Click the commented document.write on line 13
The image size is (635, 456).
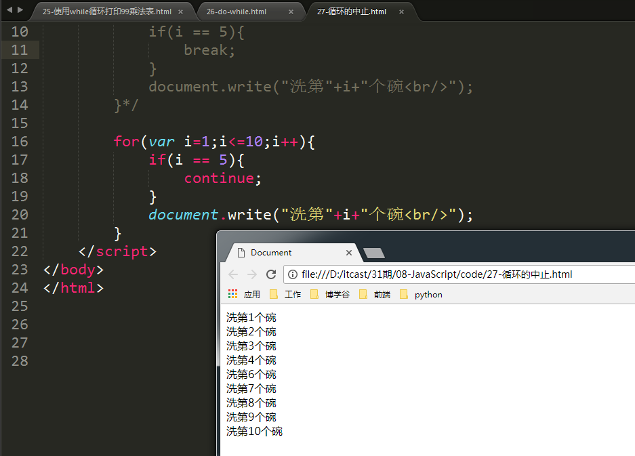click(310, 87)
